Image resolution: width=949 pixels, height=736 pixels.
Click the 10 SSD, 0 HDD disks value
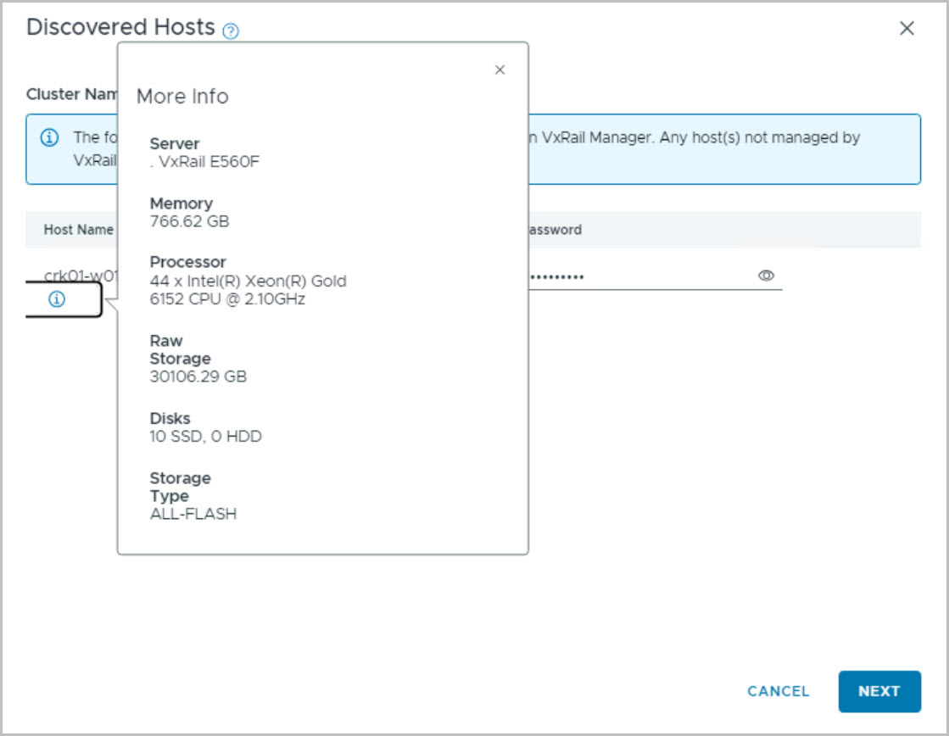pos(205,437)
